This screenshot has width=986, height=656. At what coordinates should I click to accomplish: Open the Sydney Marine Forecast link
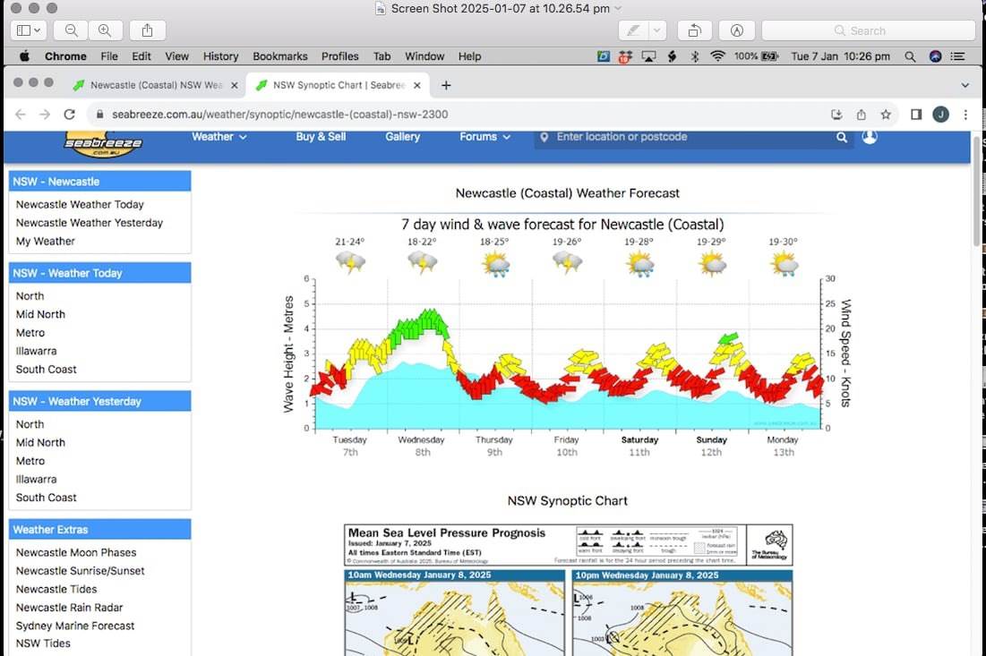[x=75, y=626]
